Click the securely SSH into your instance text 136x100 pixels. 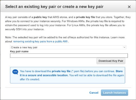coord(25,29)
